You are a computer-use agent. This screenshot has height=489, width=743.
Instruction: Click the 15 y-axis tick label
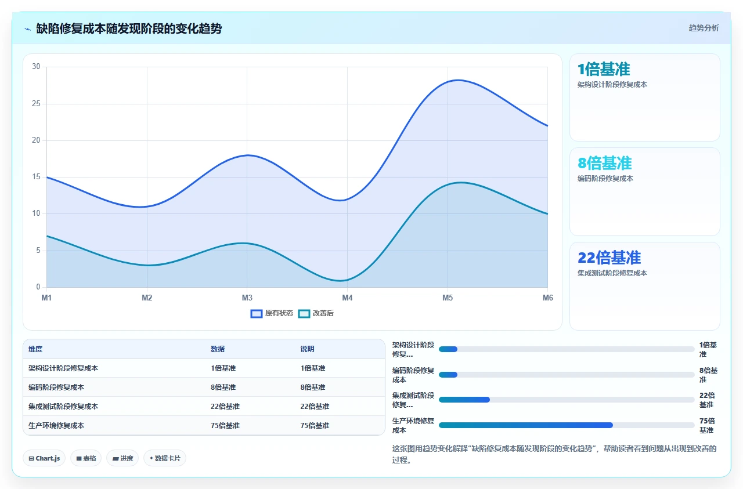(x=36, y=177)
